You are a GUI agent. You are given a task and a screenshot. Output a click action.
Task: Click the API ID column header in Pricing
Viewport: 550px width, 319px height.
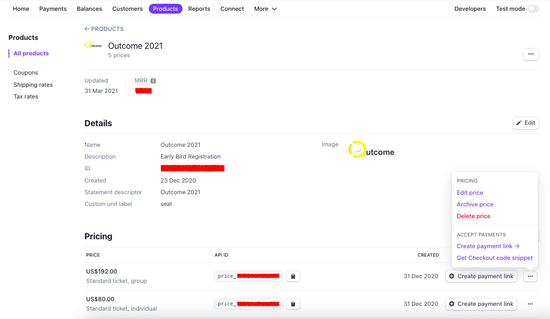click(x=222, y=255)
